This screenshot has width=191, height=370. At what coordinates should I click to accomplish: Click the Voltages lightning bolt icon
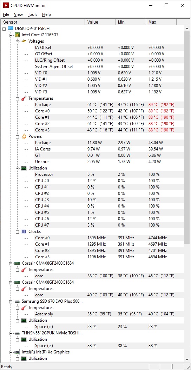tap(24, 41)
